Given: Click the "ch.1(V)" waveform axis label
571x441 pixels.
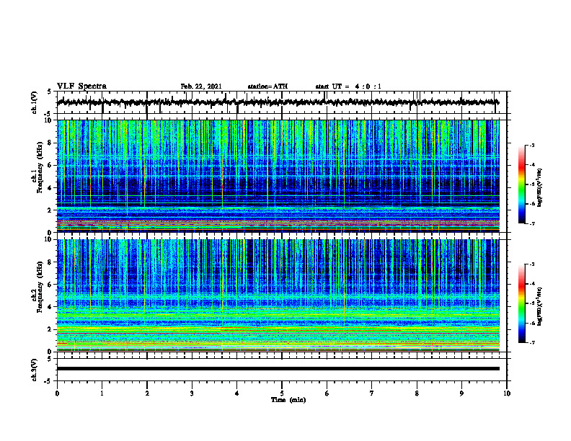Looking at the screenshot, I should (x=34, y=102).
